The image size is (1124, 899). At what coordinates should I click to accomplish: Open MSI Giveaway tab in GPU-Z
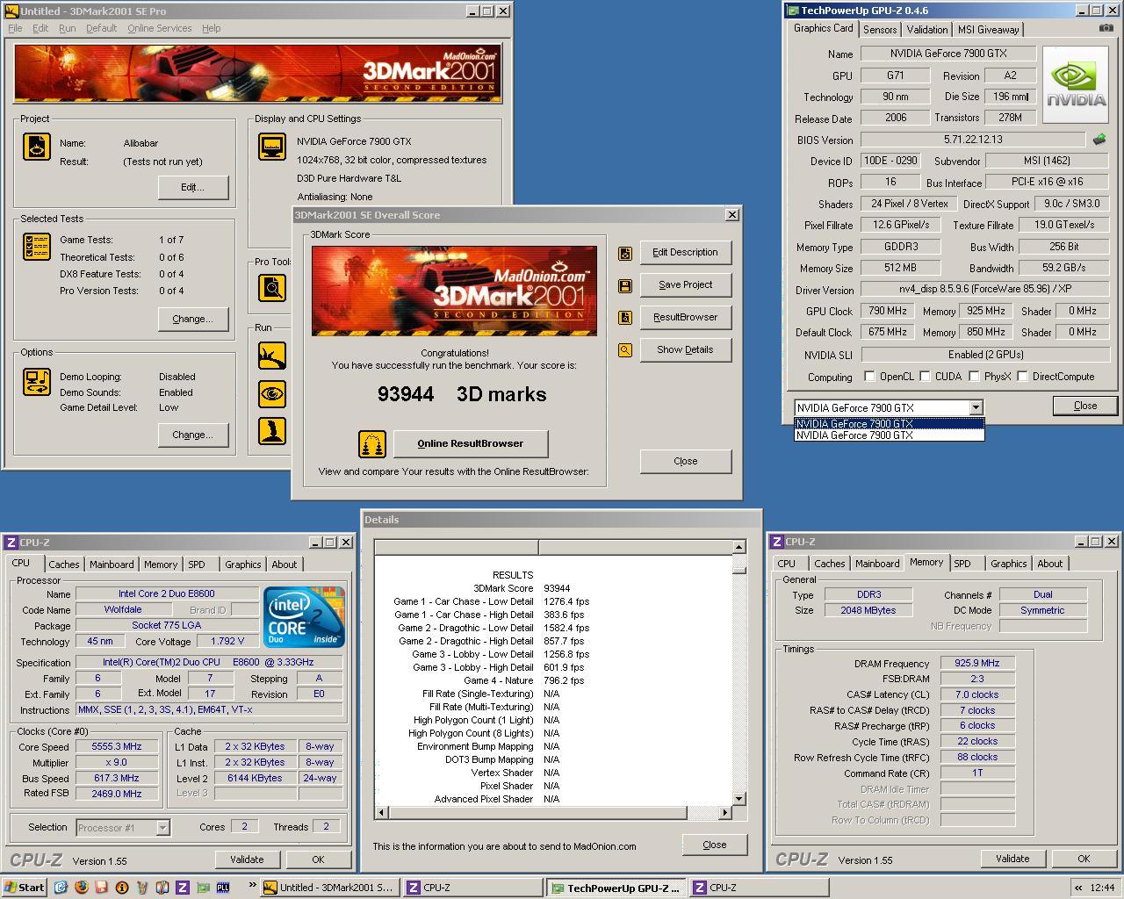click(989, 29)
